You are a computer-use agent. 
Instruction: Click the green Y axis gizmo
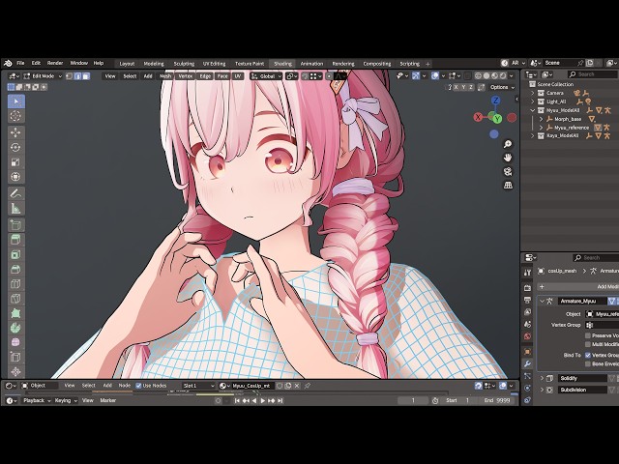(497, 118)
